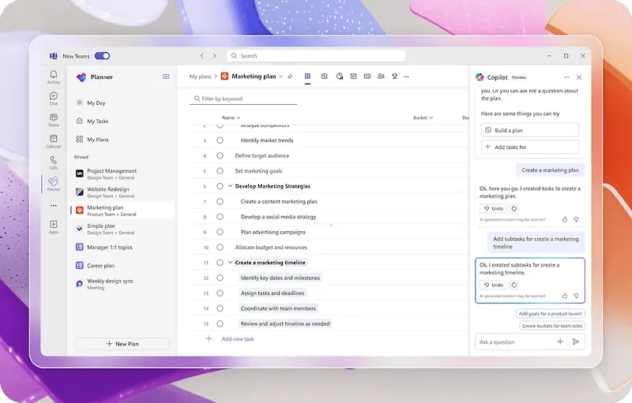Collapse "Develop Marketing Strategies" task group
This screenshot has width=632, height=403.
[230, 186]
